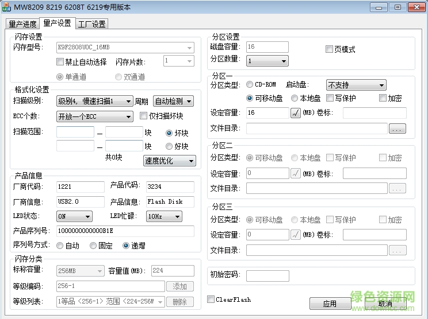
Task: Open the 闪存型号 dropdown
Action: click(125, 48)
